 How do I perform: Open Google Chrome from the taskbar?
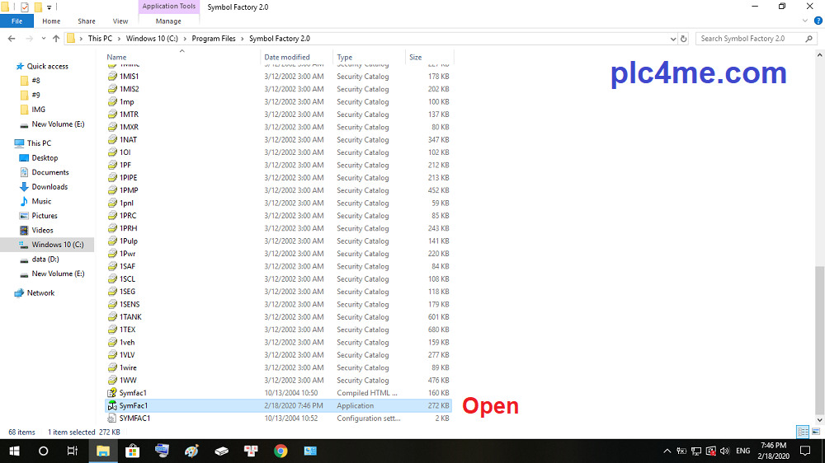click(280, 451)
